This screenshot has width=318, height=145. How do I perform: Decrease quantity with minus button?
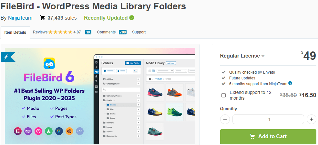pyautogui.click(x=225, y=119)
